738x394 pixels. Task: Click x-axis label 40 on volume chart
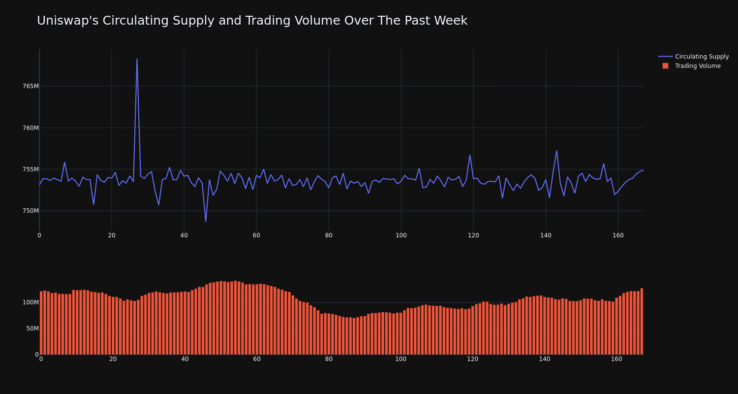coord(185,359)
